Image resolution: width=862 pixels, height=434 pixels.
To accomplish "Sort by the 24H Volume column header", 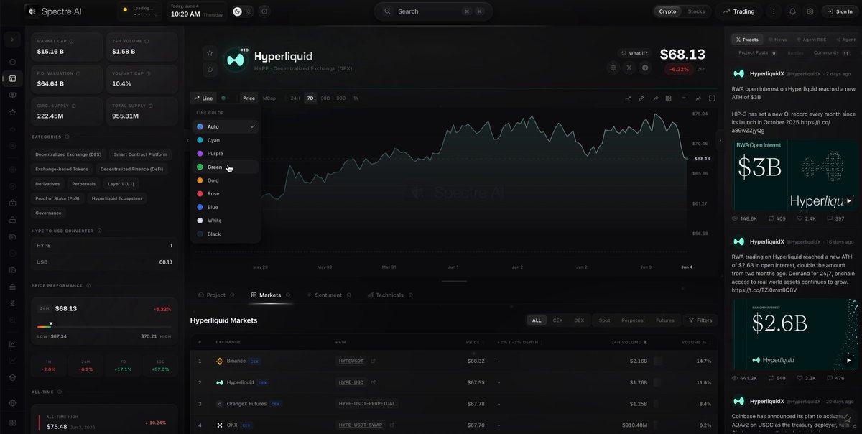I will pyautogui.click(x=631, y=342).
